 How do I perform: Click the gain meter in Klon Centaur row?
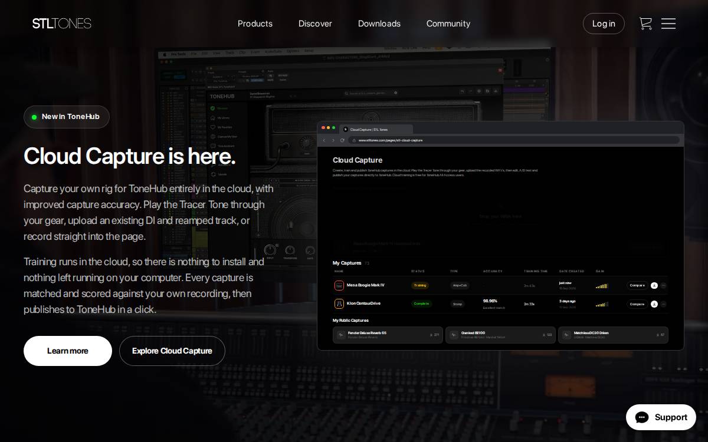pos(602,305)
